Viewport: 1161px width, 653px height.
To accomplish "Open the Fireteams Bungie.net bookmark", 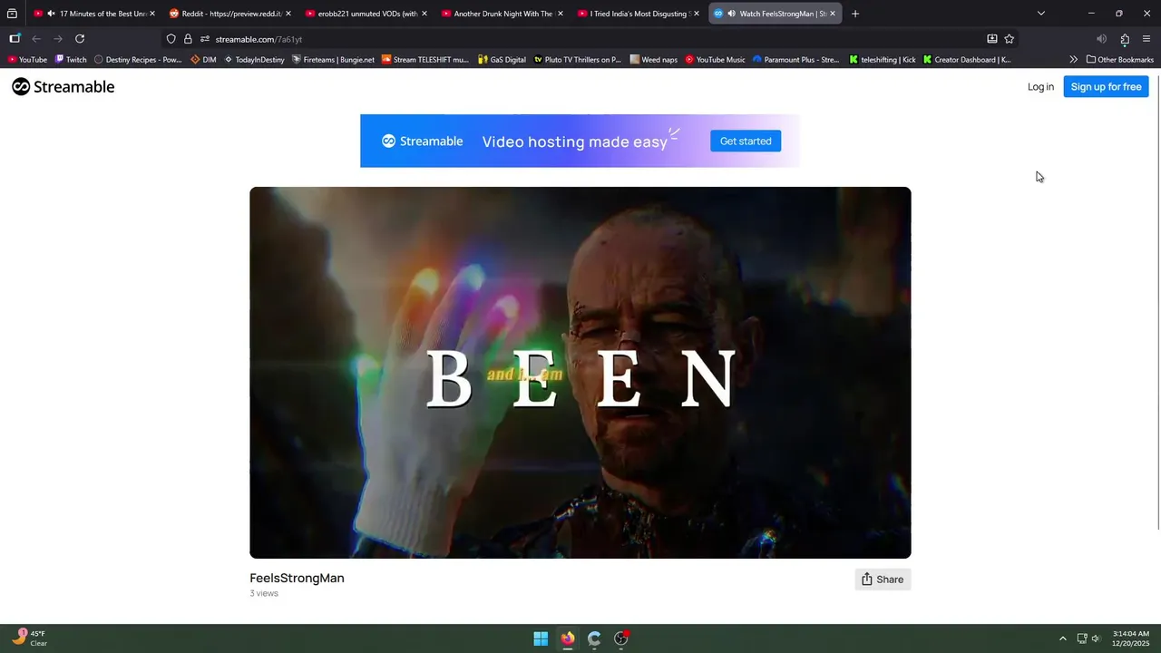I will click(333, 60).
